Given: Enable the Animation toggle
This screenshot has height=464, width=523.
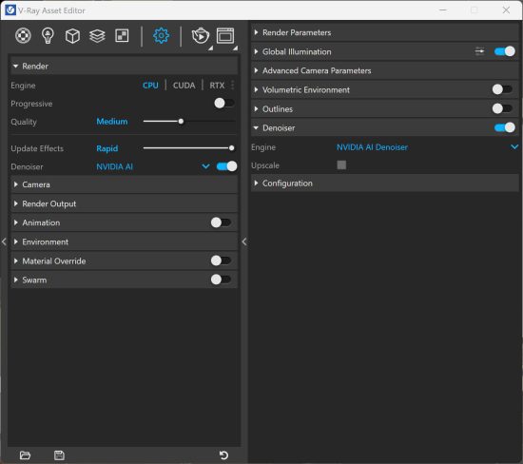Looking at the screenshot, I should [221, 222].
